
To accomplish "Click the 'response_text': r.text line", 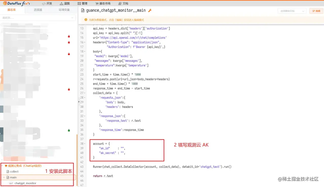I will pyautogui.click(x=123, y=121).
